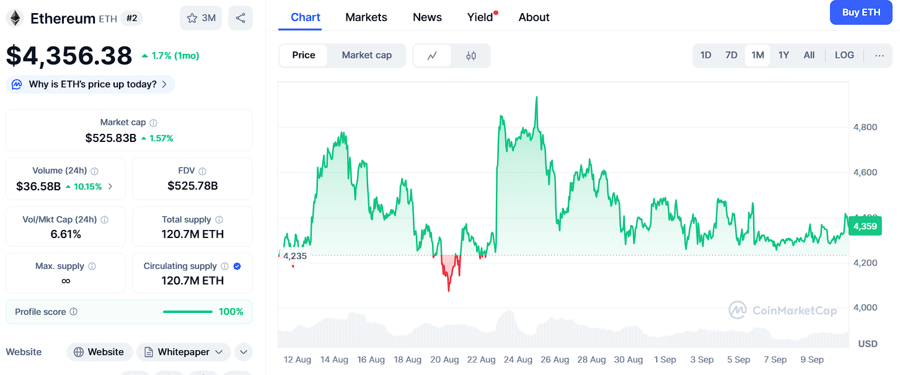Select the 1Y time range
The width and height of the screenshot is (900, 375).
tap(783, 55)
